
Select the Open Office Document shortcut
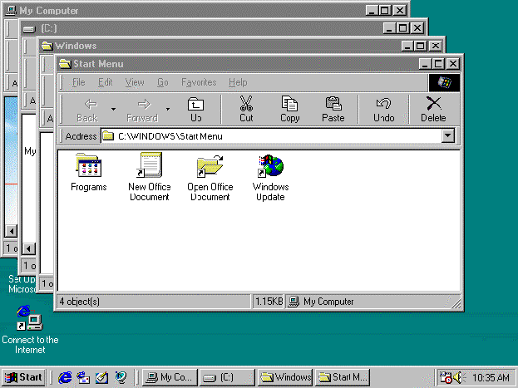tap(210, 166)
